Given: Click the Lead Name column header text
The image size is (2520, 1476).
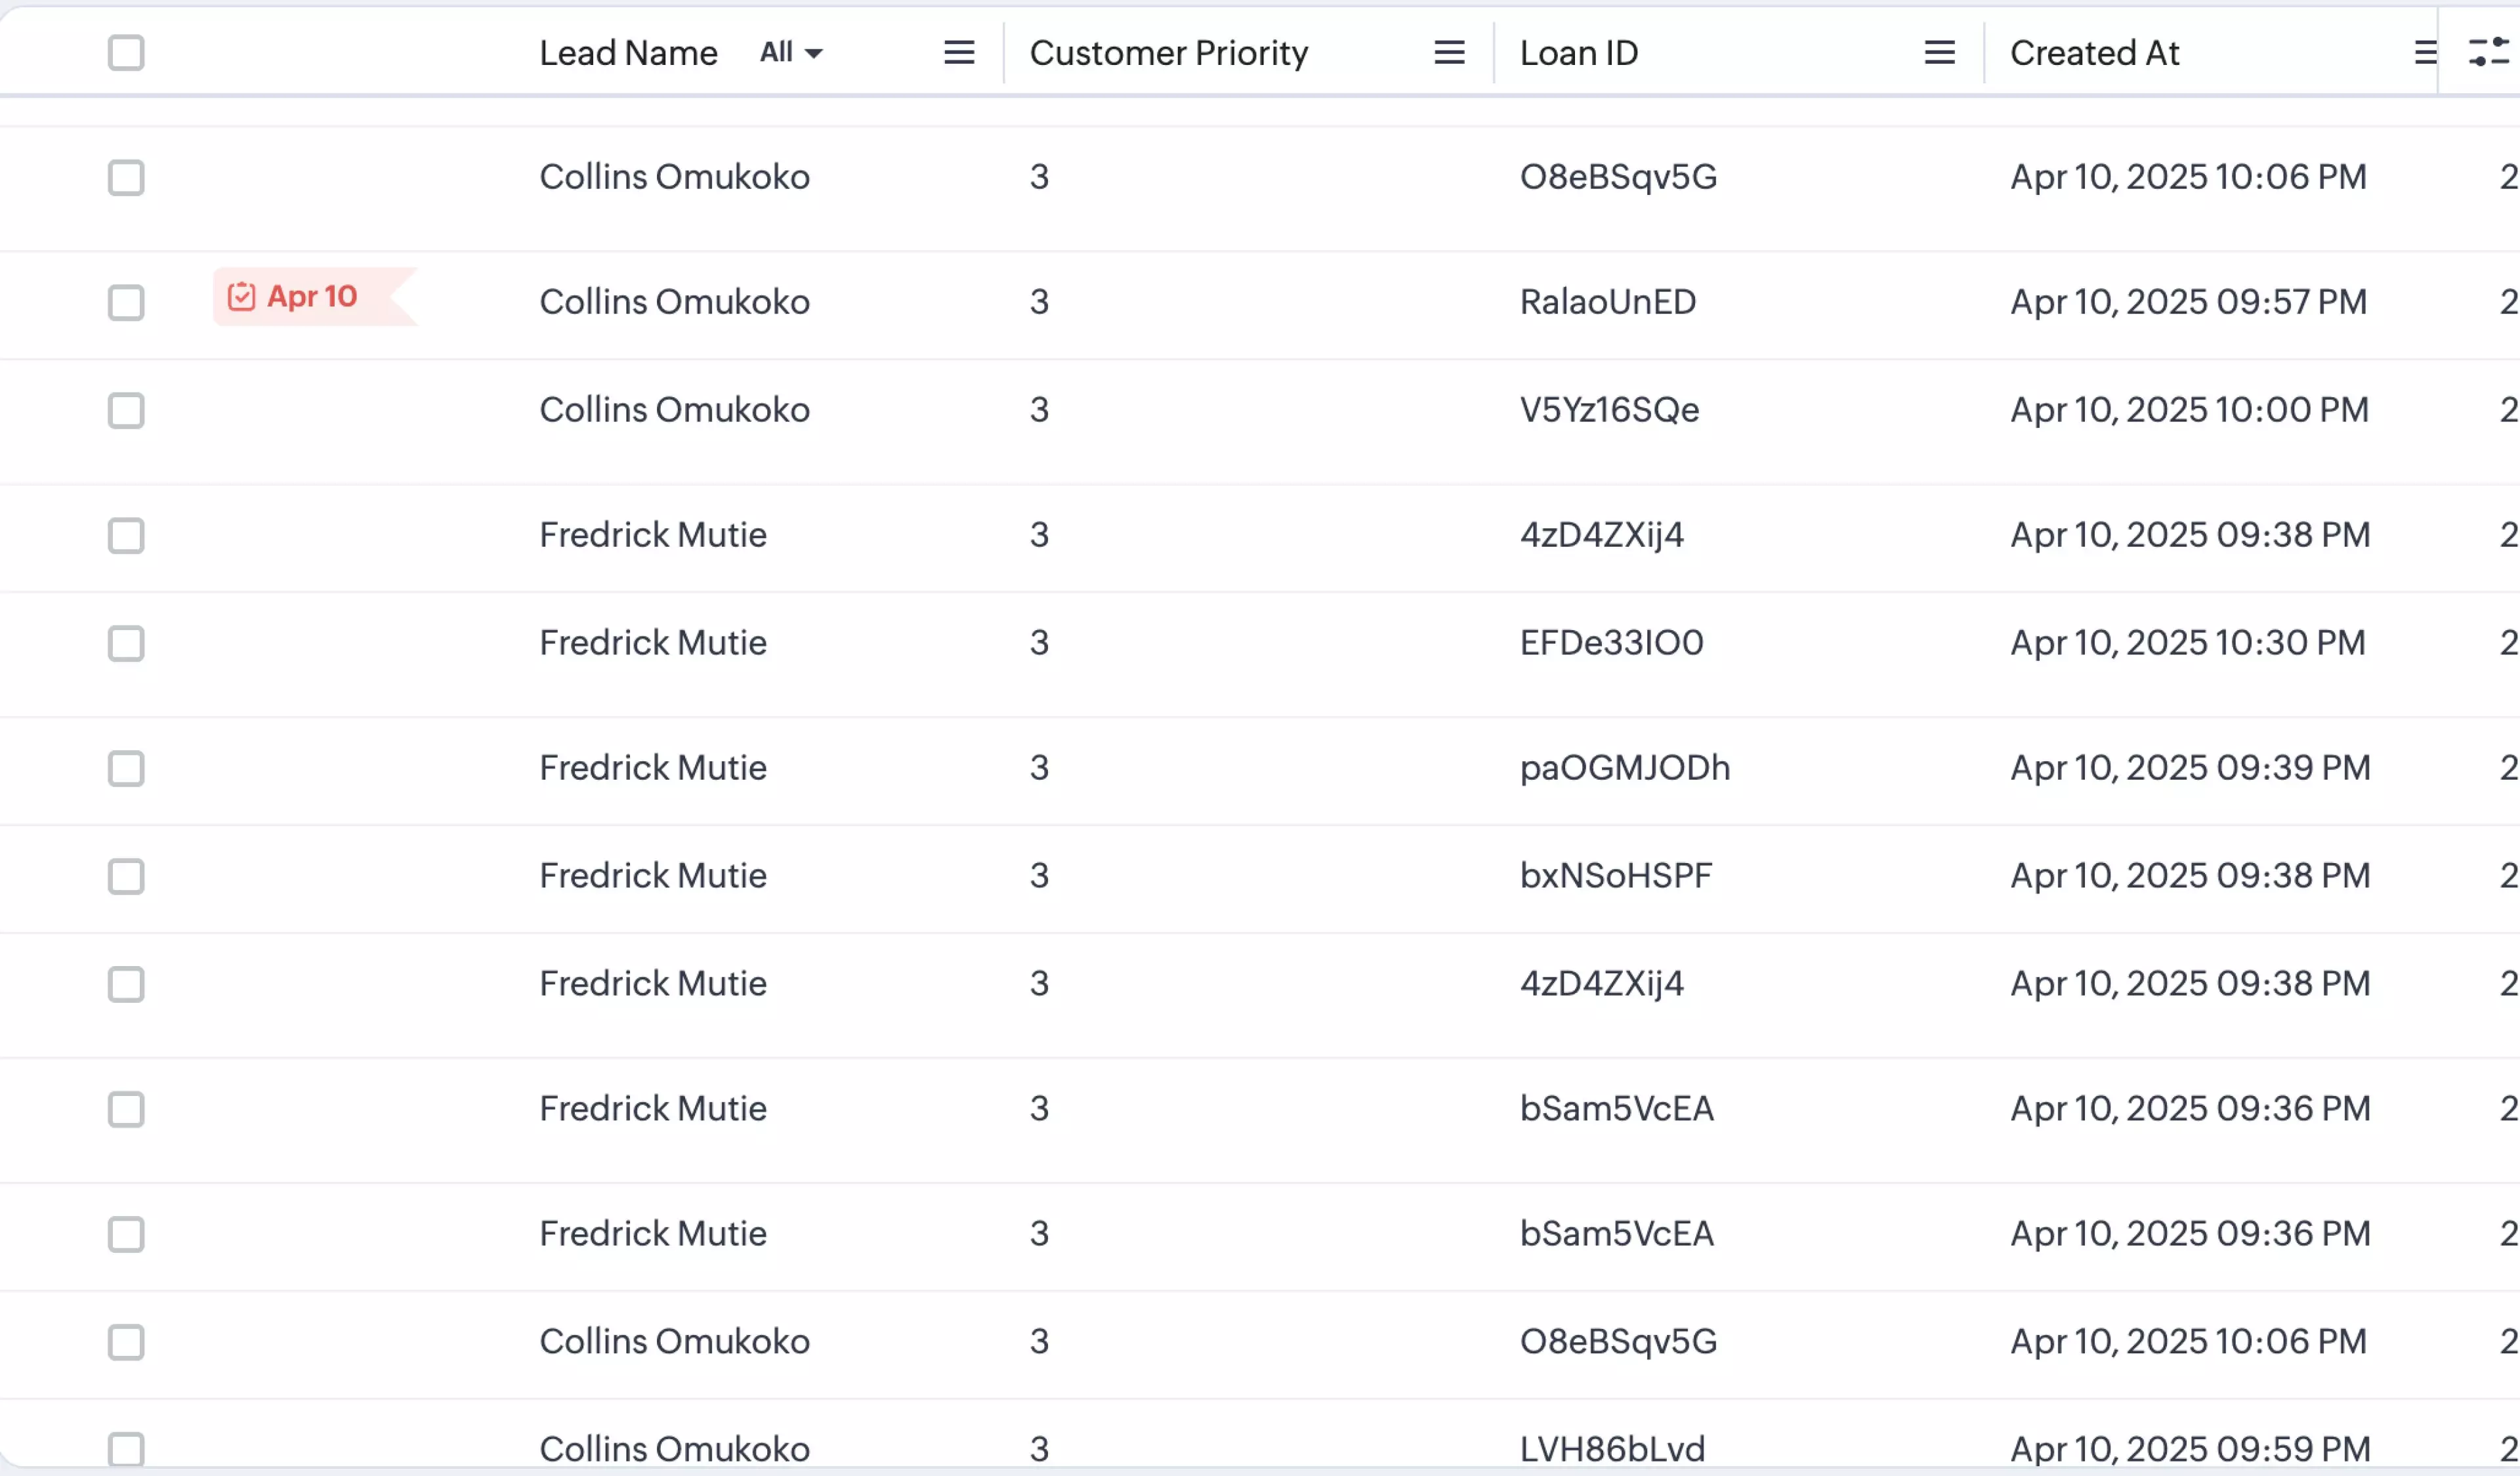Looking at the screenshot, I should click(628, 53).
